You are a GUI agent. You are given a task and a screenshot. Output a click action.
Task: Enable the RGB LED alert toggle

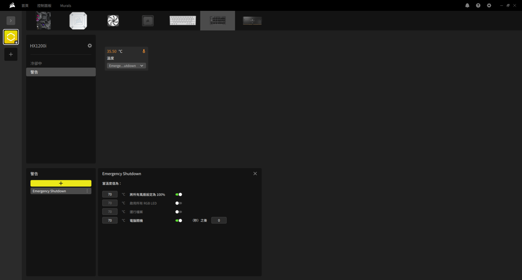(x=178, y=203)
